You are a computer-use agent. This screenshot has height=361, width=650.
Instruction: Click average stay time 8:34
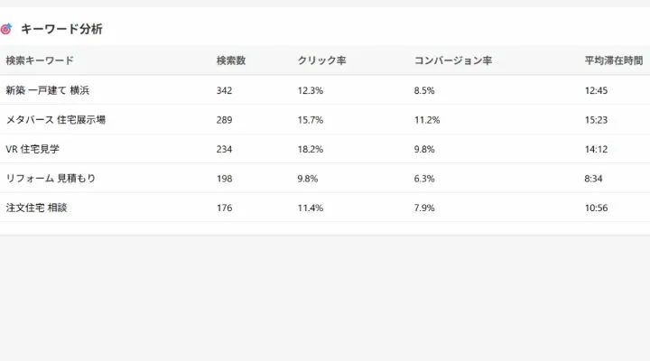point(593,179)
